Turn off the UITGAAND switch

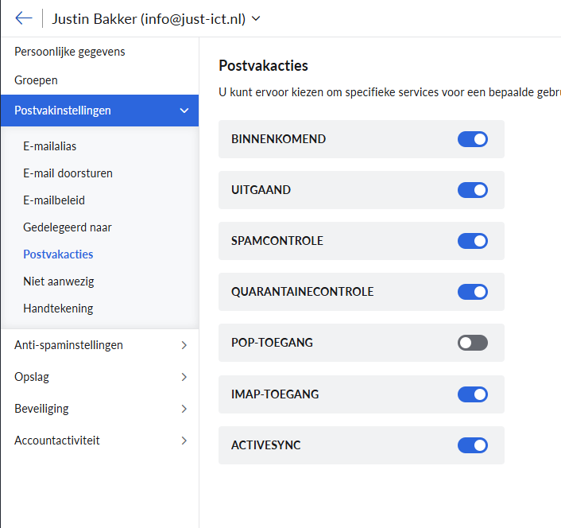[x=472, y=190]
